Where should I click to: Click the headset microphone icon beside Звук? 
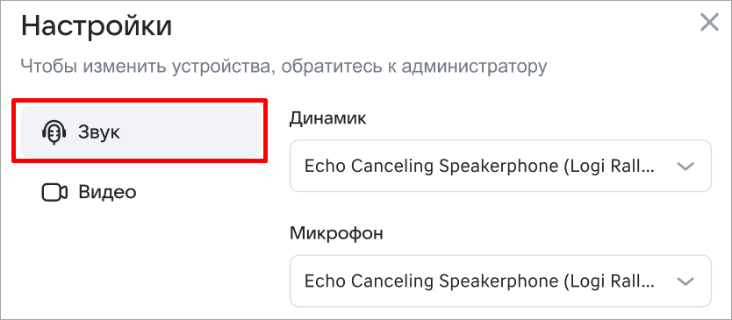click(54, 132)
